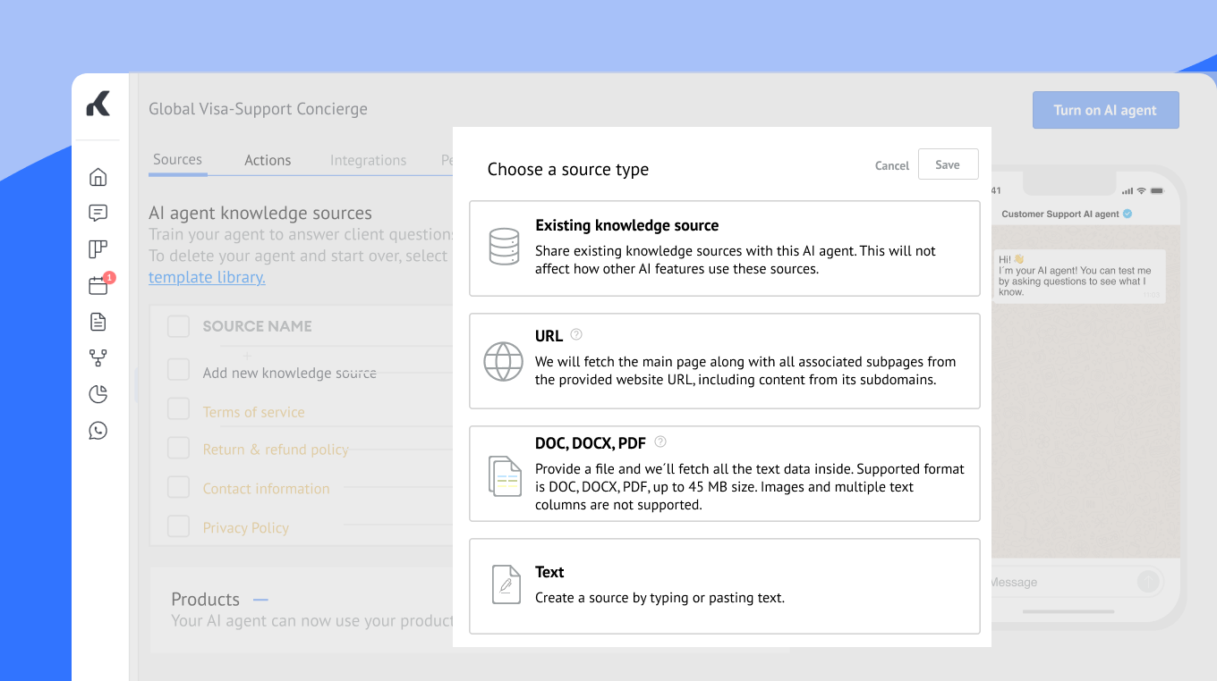Open the kanban board sidebar icon
The image size is (1217, 681).
pyautogui.click(x=98, y=249)
